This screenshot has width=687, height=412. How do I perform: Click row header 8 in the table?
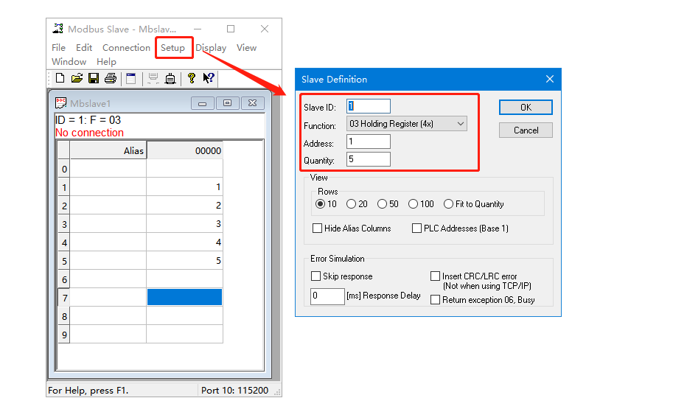tap(64, 316)
